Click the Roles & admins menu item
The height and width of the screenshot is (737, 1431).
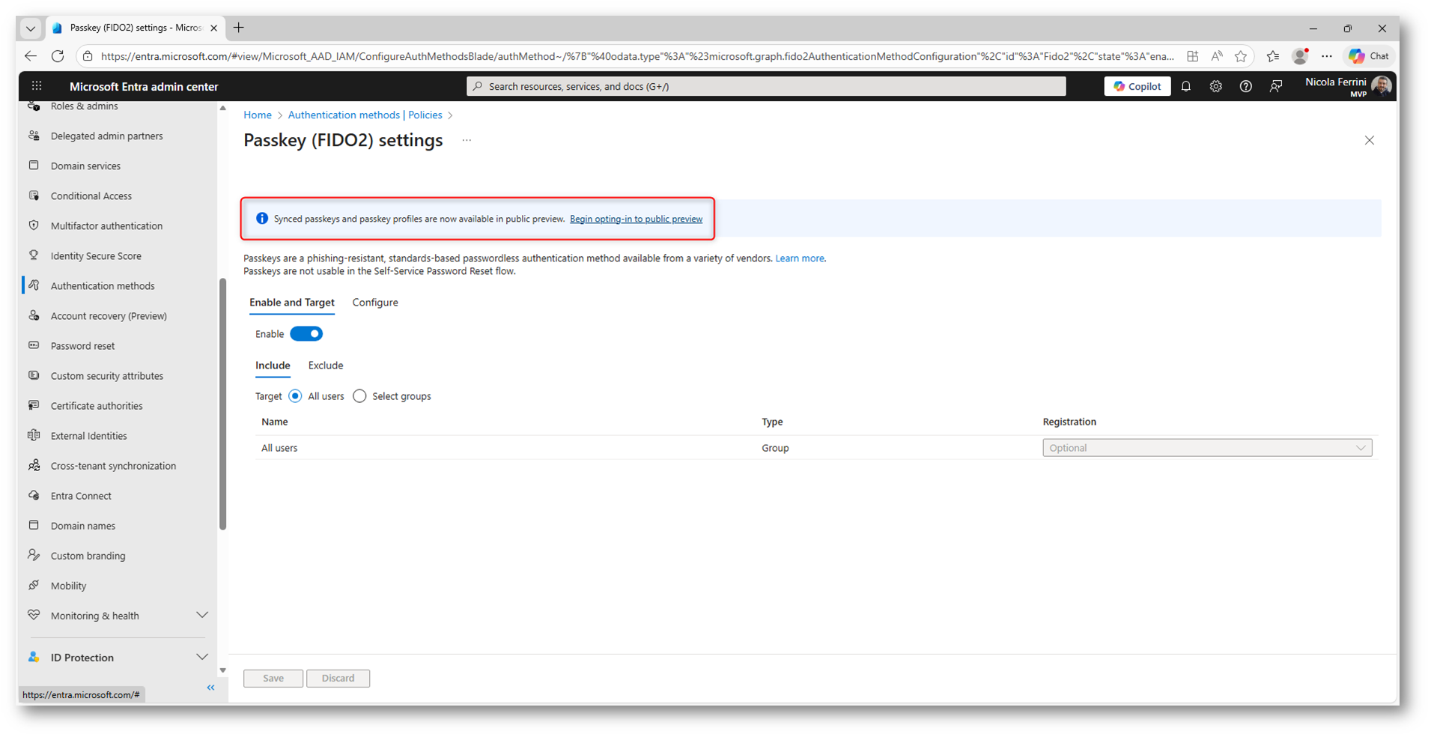click(x=84, y=106)
